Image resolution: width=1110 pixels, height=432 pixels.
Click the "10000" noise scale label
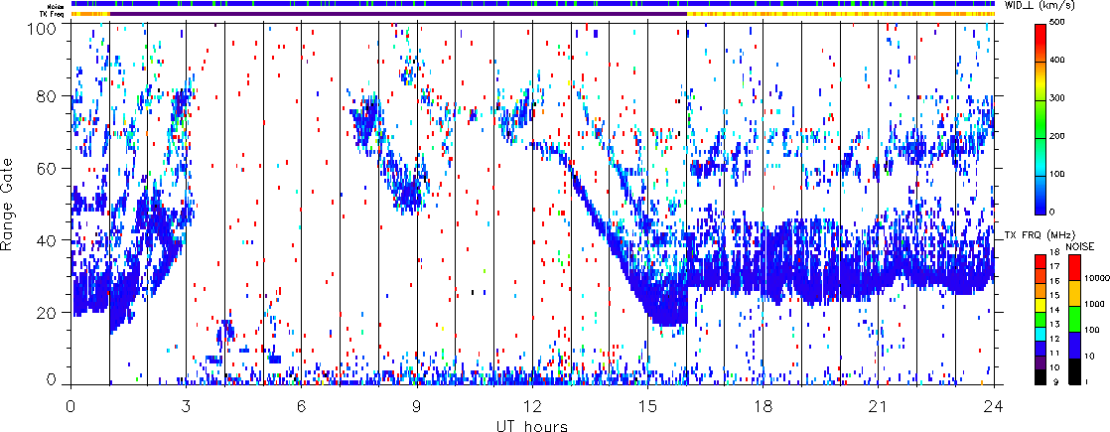point(1097,278)
